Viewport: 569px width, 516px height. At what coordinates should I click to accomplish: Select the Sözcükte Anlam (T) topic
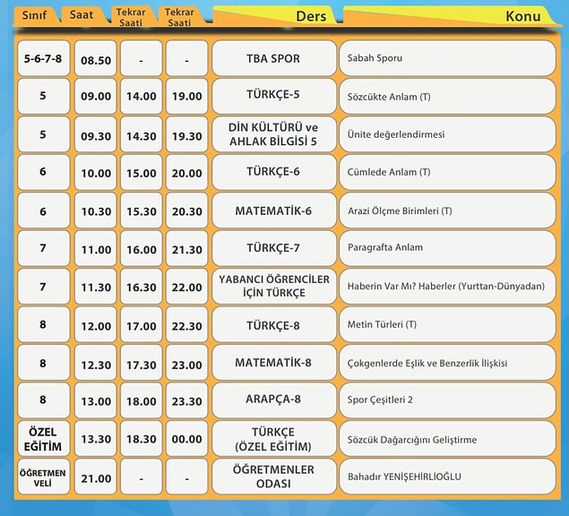[447, 96]
